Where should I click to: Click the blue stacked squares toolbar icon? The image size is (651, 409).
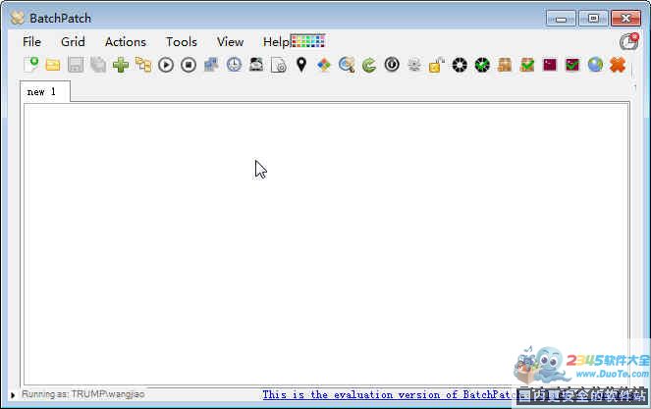211,65
